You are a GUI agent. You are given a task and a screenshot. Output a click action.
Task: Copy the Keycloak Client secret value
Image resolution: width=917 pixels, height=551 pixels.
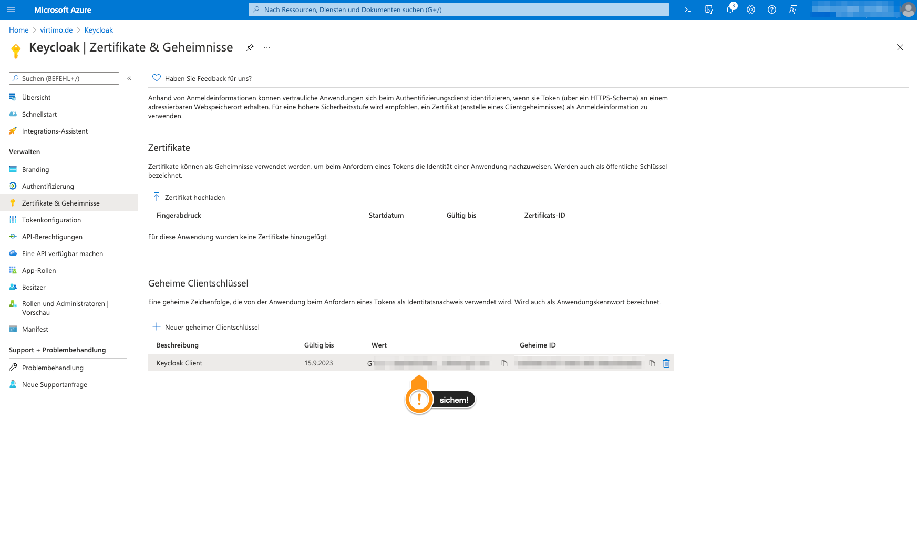click(x=504, y=363)
